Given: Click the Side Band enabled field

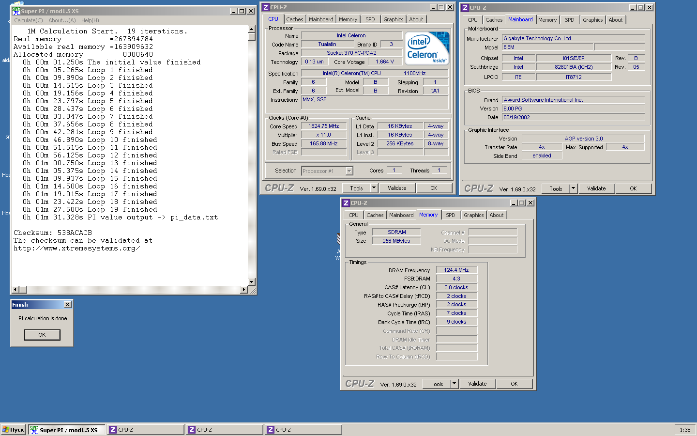Looking at the screenshot, I should pos(542,156).
